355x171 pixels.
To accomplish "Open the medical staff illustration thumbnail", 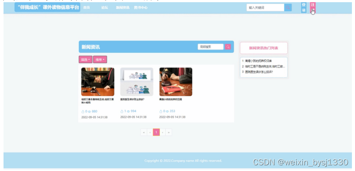I will click(x=137, y=82).
